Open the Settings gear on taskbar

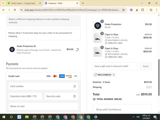click(x=96, y=117)
